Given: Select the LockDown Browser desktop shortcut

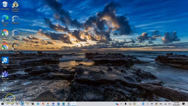Looking at the screenshot, I should tap(15, 6).
